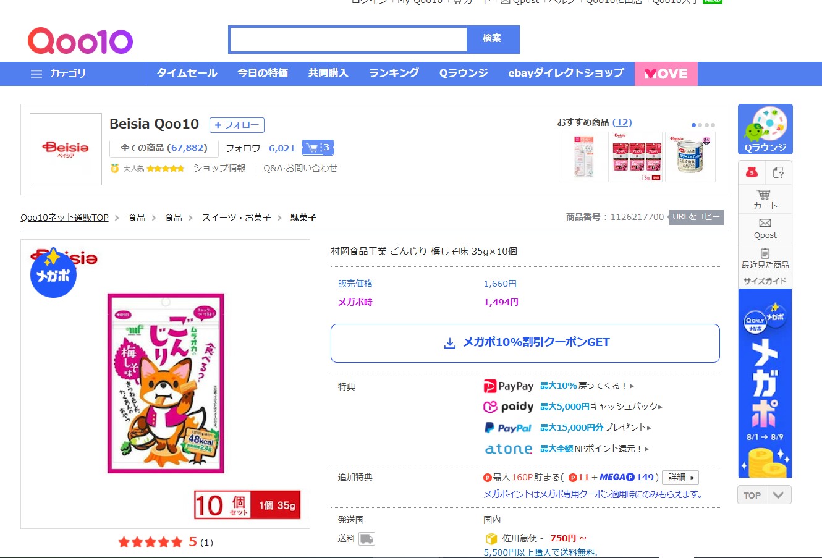The image size is (822, 558).
Task: Open ショップ情報 link
Action: [x=219, y=168]
